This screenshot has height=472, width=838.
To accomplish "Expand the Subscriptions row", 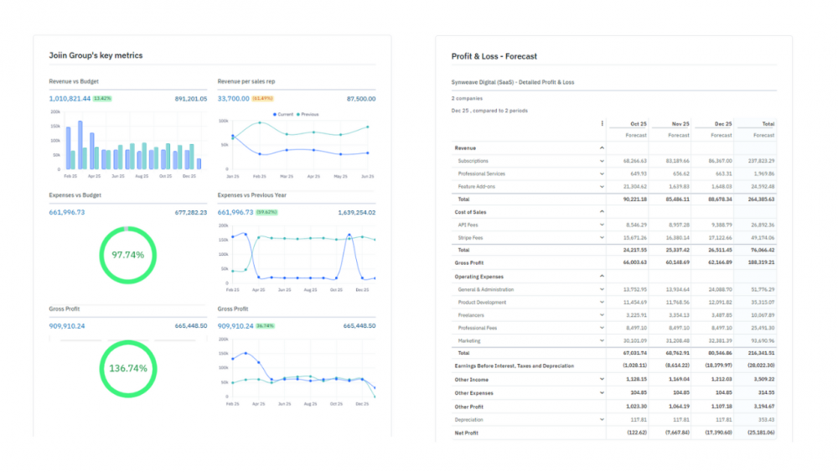I will [x=602, y=160].
